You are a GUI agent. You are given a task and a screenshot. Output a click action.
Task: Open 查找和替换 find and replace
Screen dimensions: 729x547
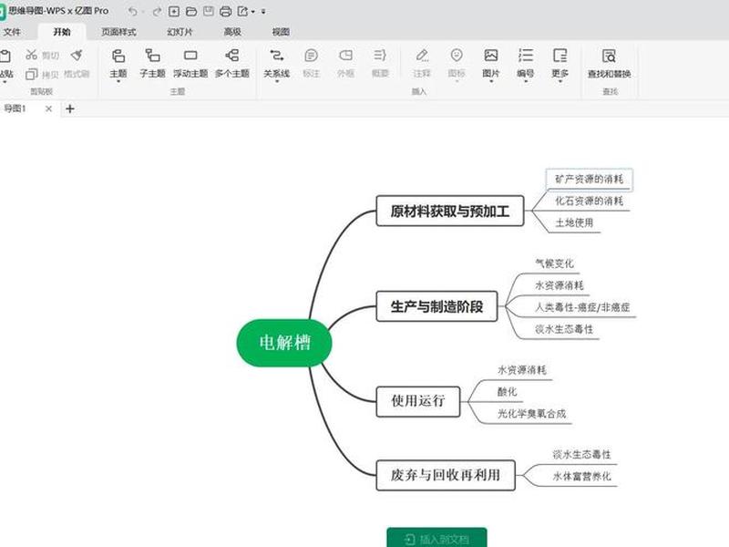pyautogui.click(x=609, y=63)
